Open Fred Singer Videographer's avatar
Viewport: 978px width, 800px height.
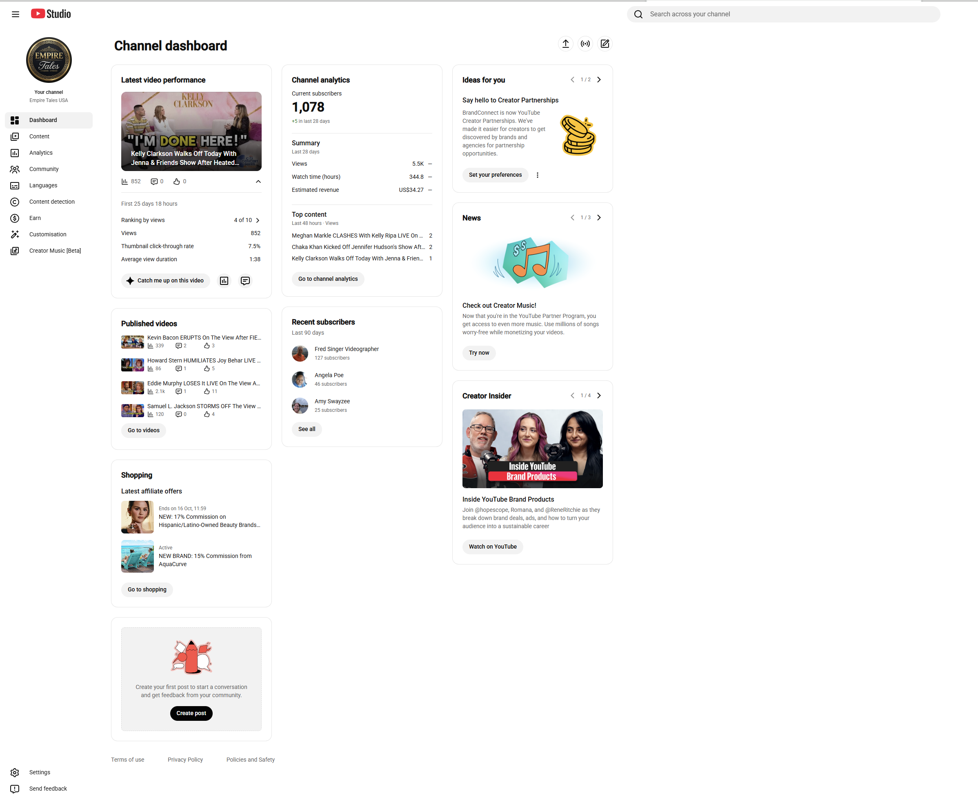(300, 353)
